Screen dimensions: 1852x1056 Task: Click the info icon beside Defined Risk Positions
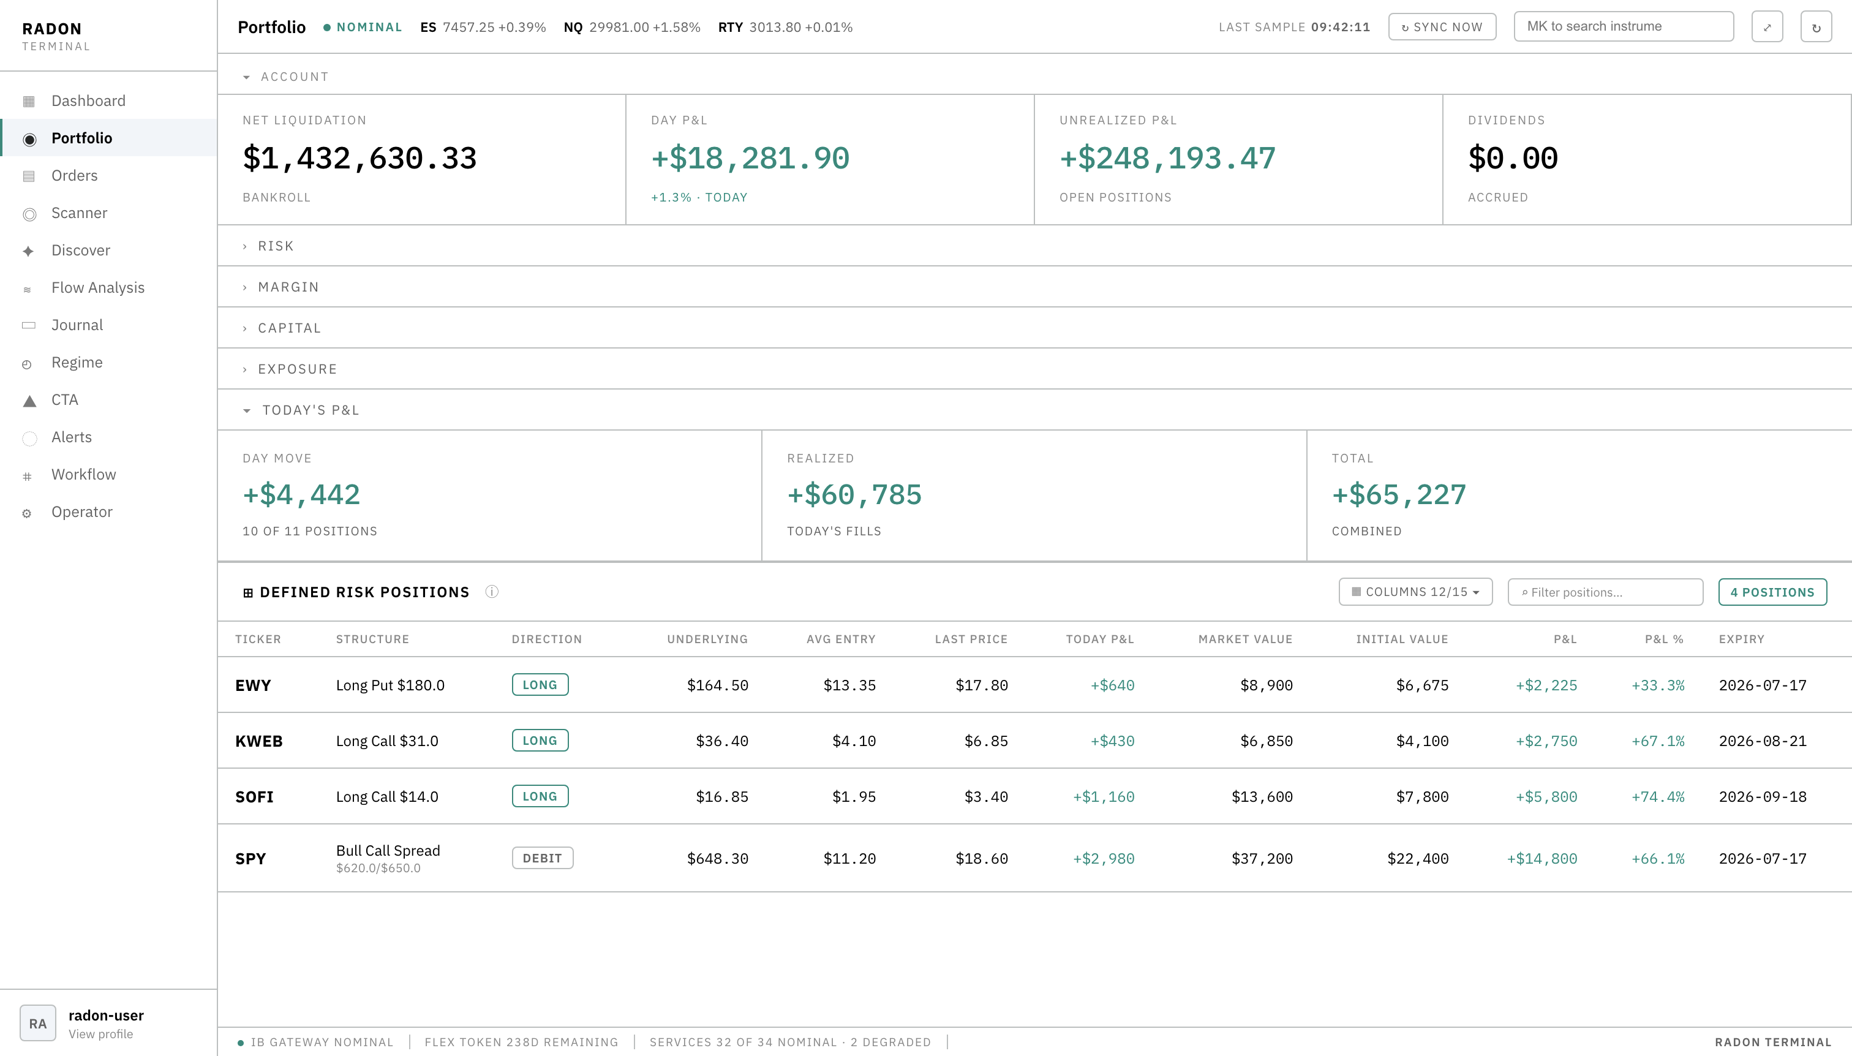coord(492,592)
